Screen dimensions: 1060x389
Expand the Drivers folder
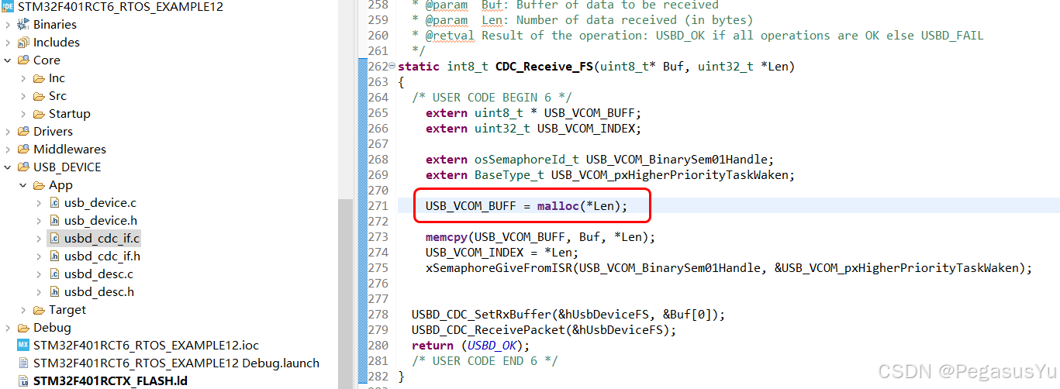8,132
